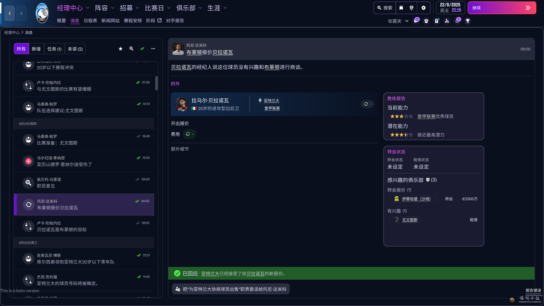Click the squad shirt shortcut icon
The height and width of the screenshot is (306, 544).
[426, 21]
